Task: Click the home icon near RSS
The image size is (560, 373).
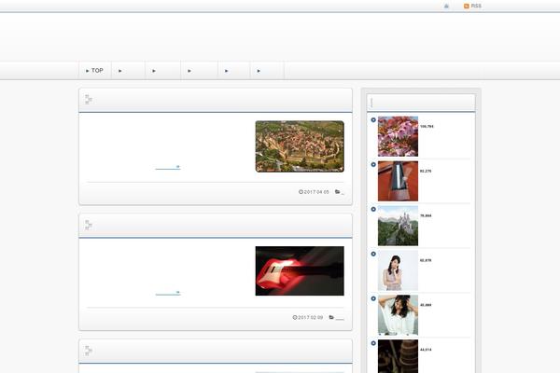Action: point(446,7)
